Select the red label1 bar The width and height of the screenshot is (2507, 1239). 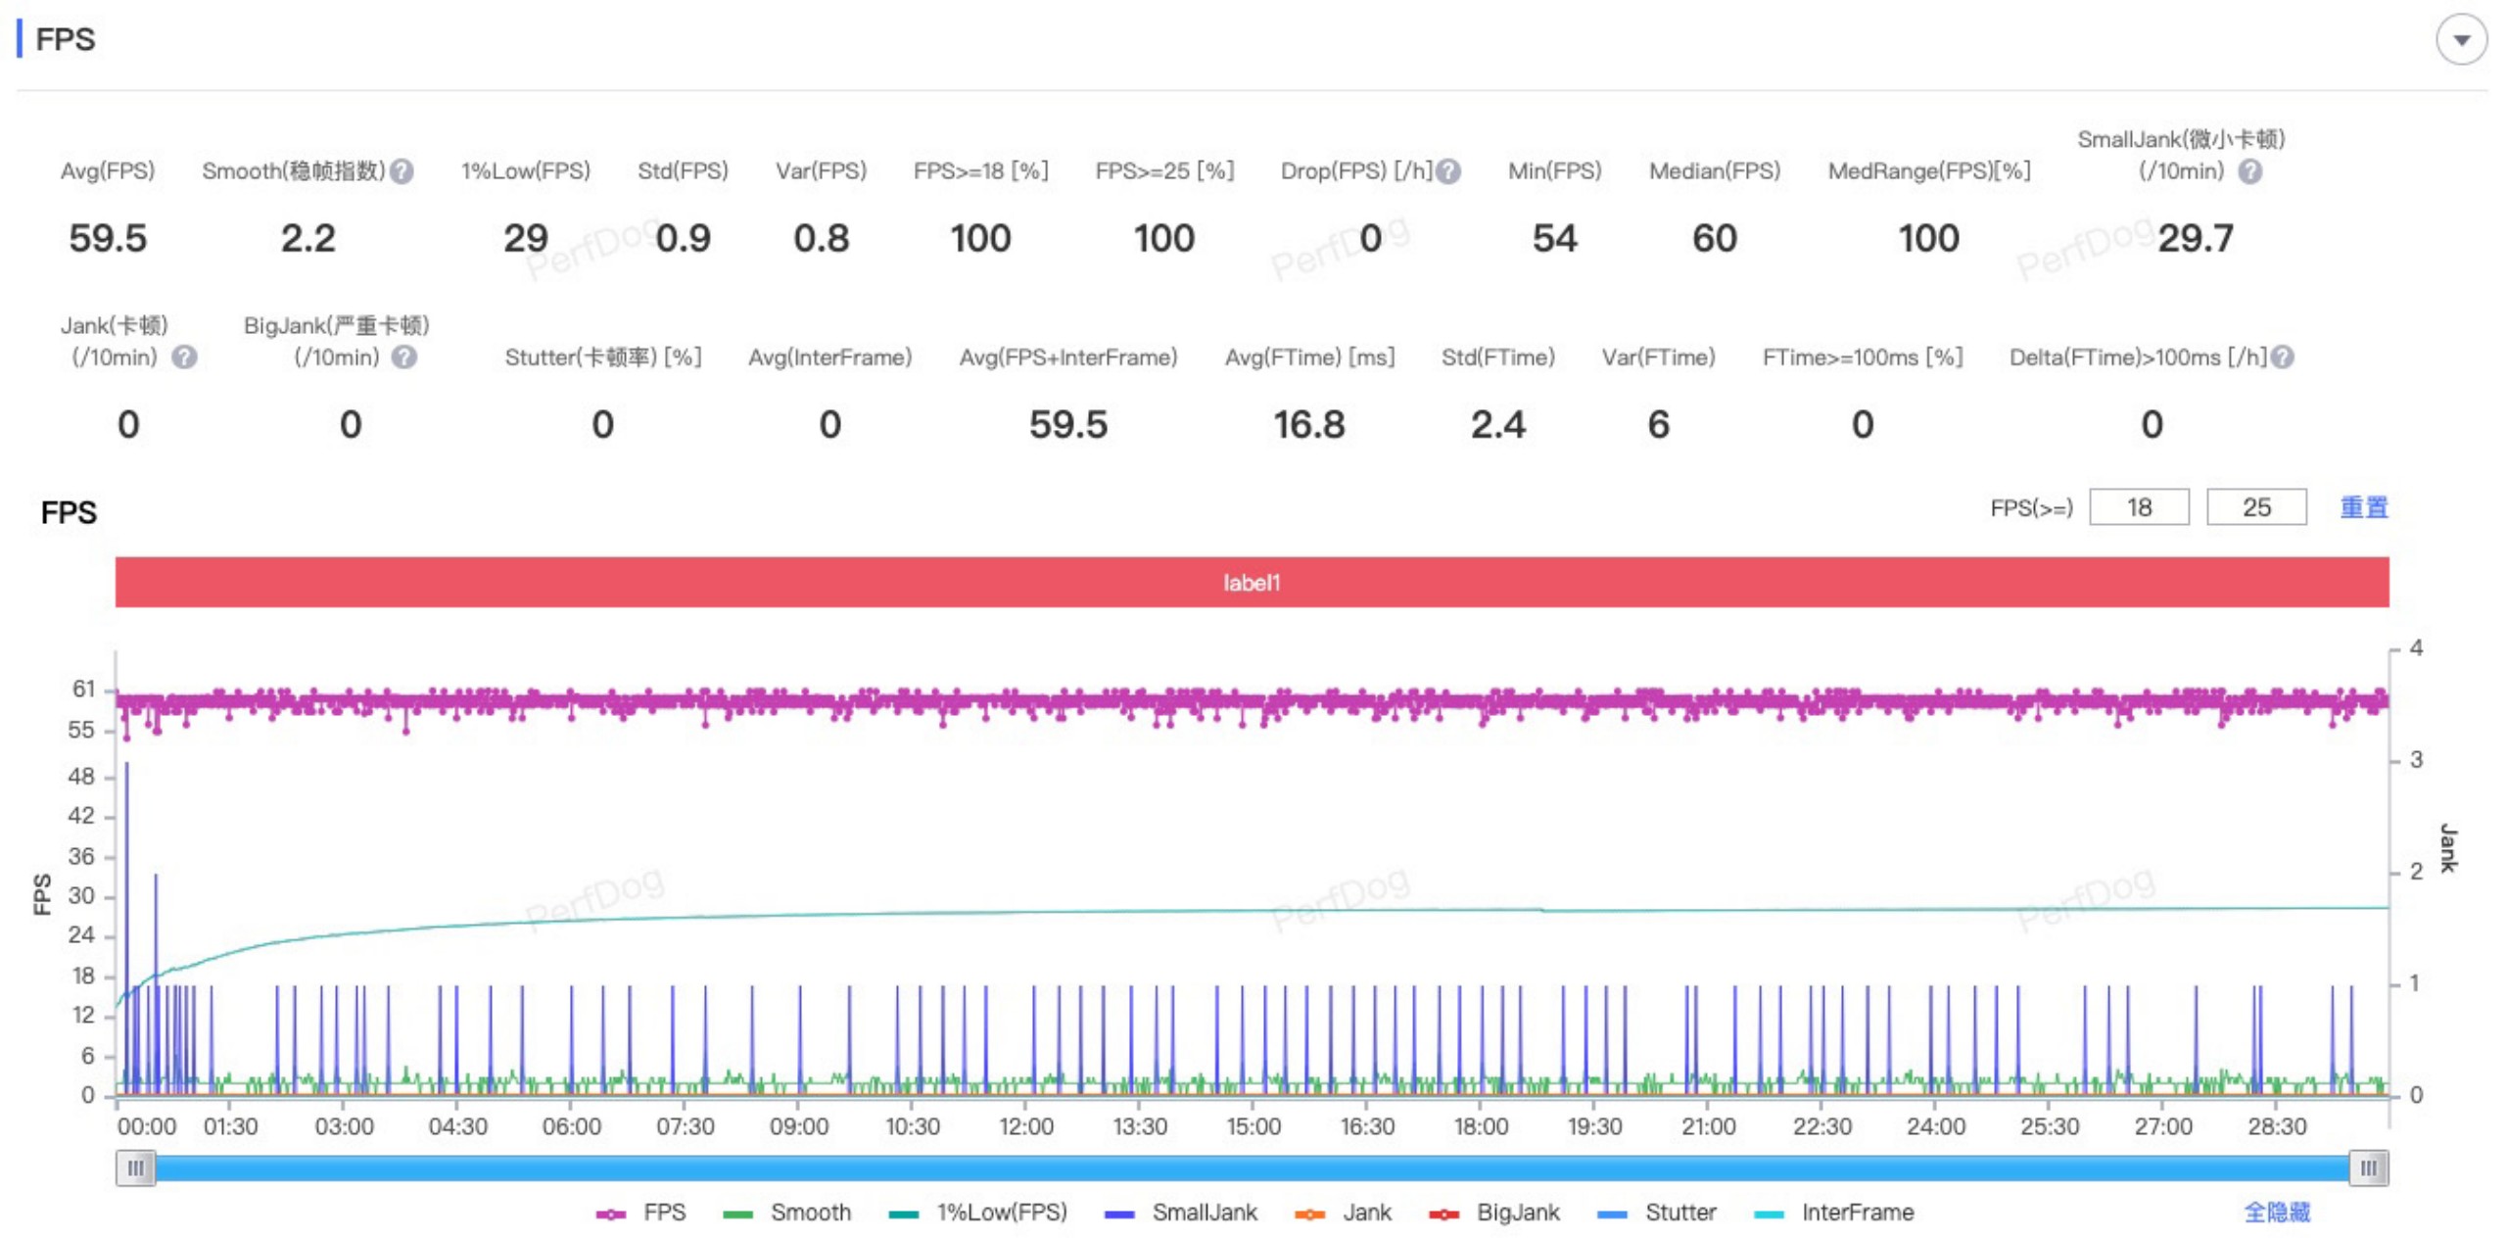[1252, 583]
